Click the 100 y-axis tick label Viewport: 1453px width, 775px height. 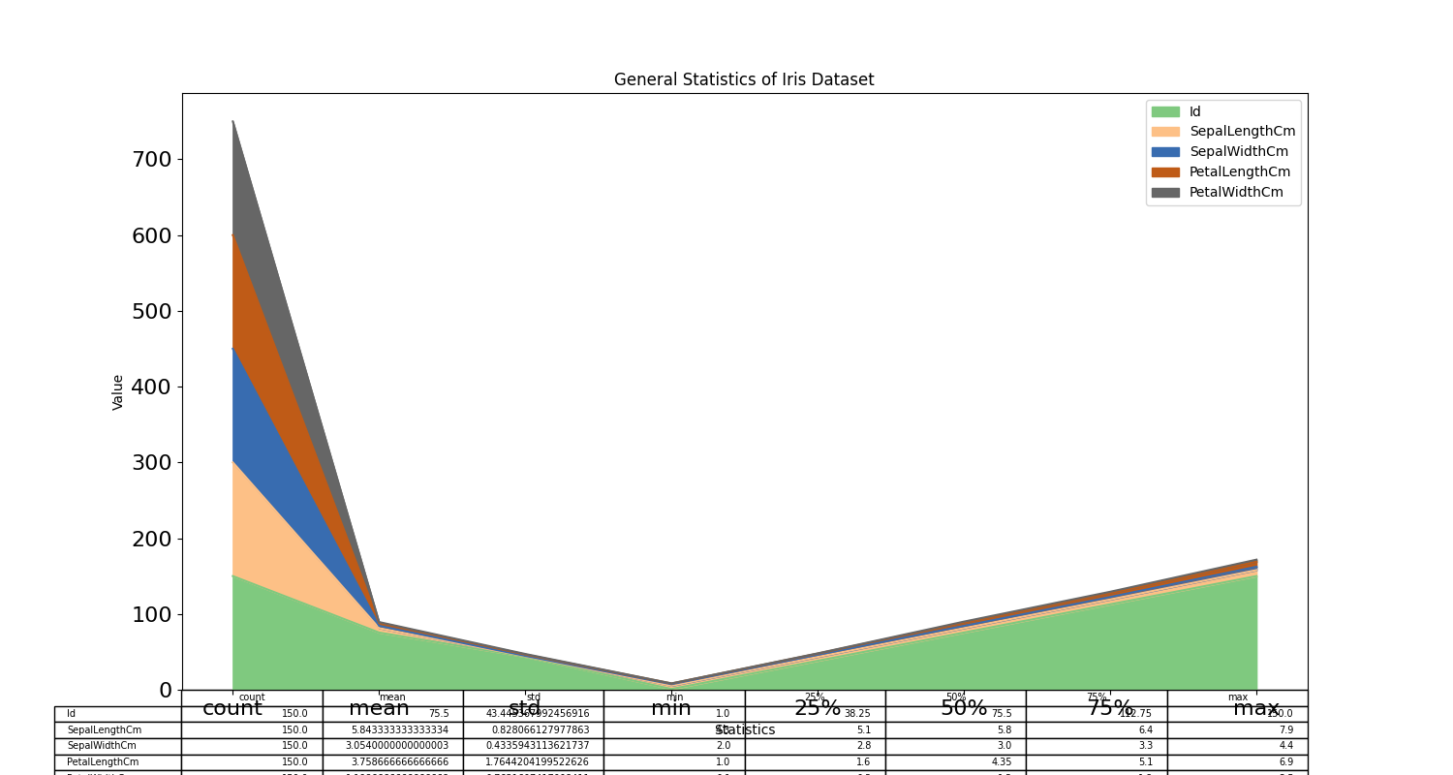(x=152, y=614)
